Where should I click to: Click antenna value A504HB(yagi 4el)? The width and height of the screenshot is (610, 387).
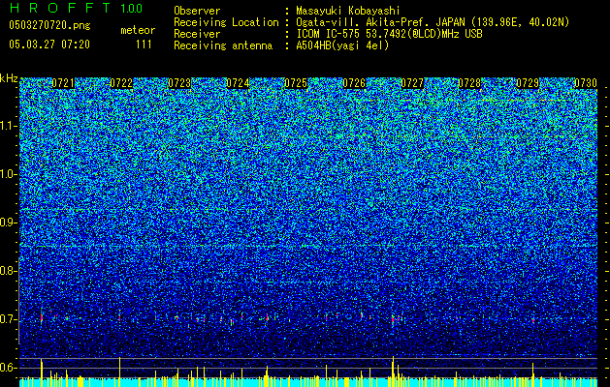[x=342, y=45]
